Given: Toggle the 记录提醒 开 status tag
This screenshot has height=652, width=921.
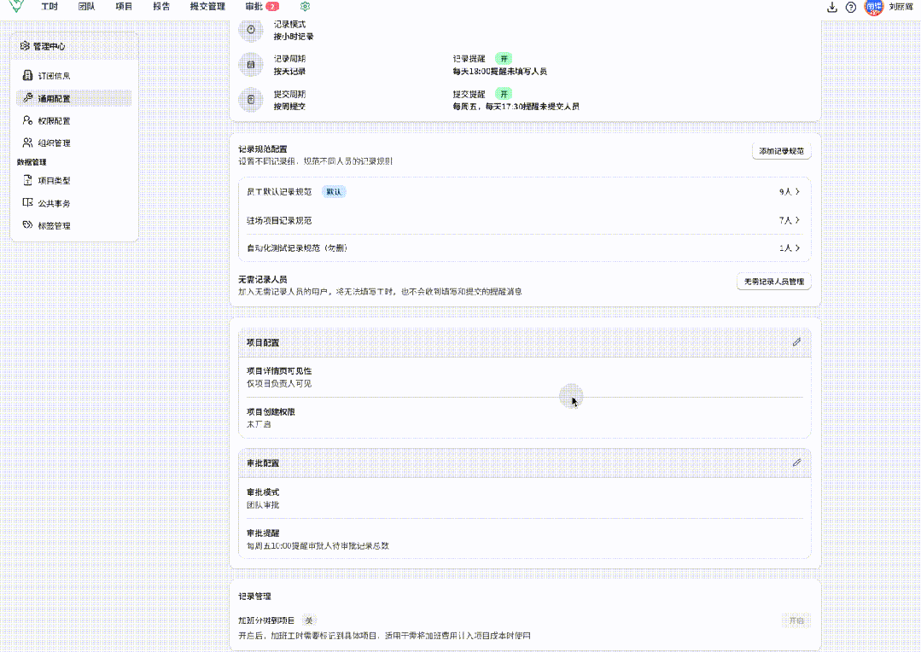Looking at the screenshot, I should [x=504, y=59].
